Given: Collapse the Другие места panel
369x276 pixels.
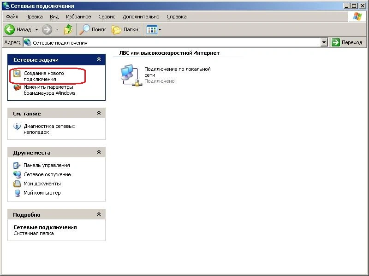Looking at the screenshot, I should click(99, 152).
